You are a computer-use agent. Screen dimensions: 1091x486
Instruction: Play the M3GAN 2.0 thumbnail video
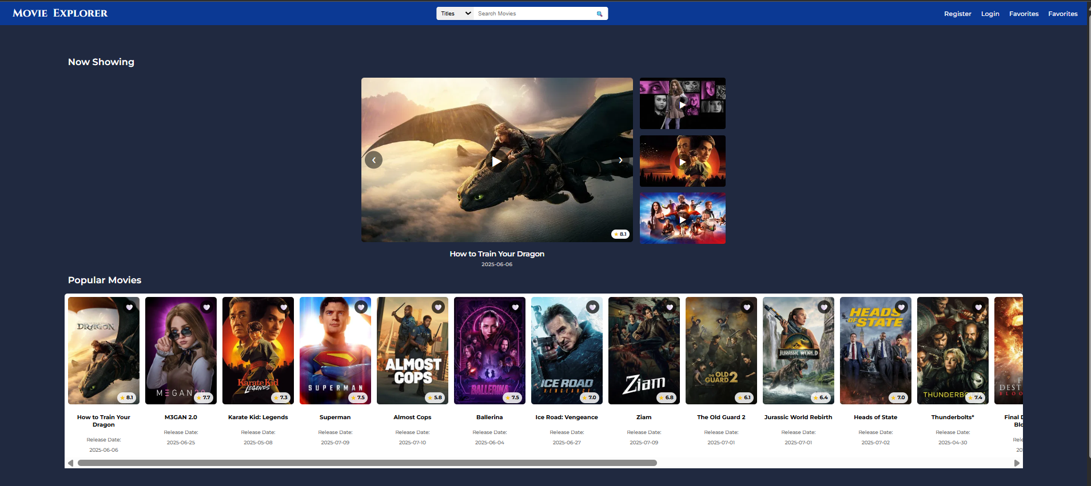(682, 105)
